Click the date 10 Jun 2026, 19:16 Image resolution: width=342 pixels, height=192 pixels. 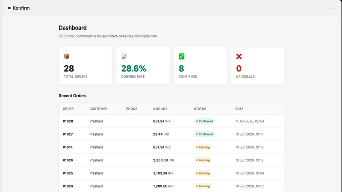coord(249,147)
